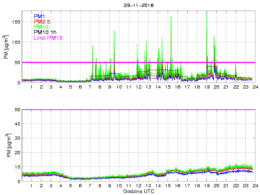Click the 10 tick on bottom y-axis

click(x=17, y=167)
